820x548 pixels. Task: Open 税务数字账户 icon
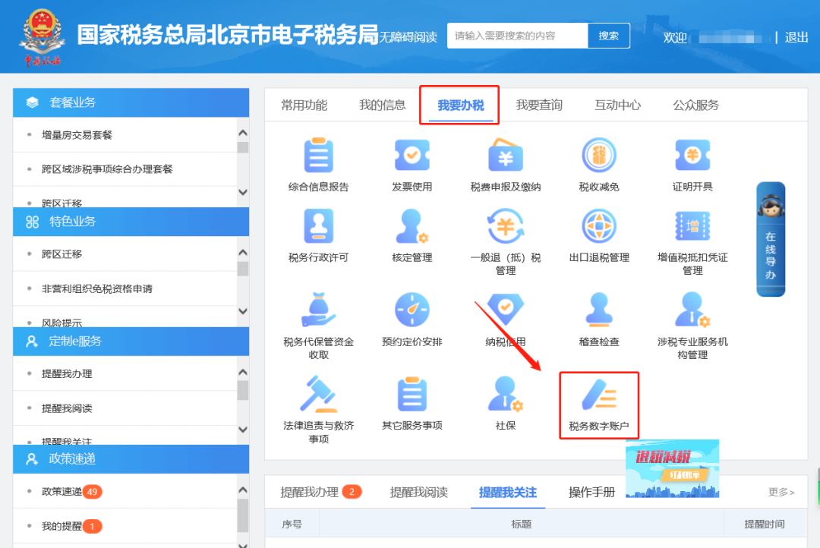(x=599, y=395)
